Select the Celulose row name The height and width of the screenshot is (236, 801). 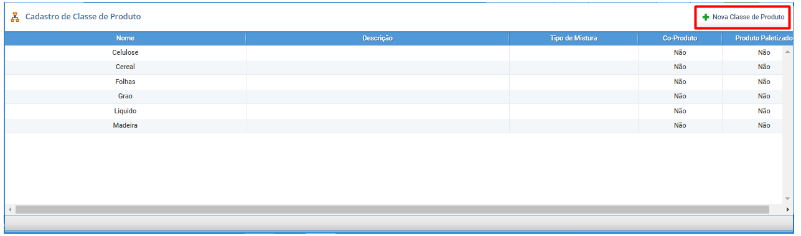125,52
